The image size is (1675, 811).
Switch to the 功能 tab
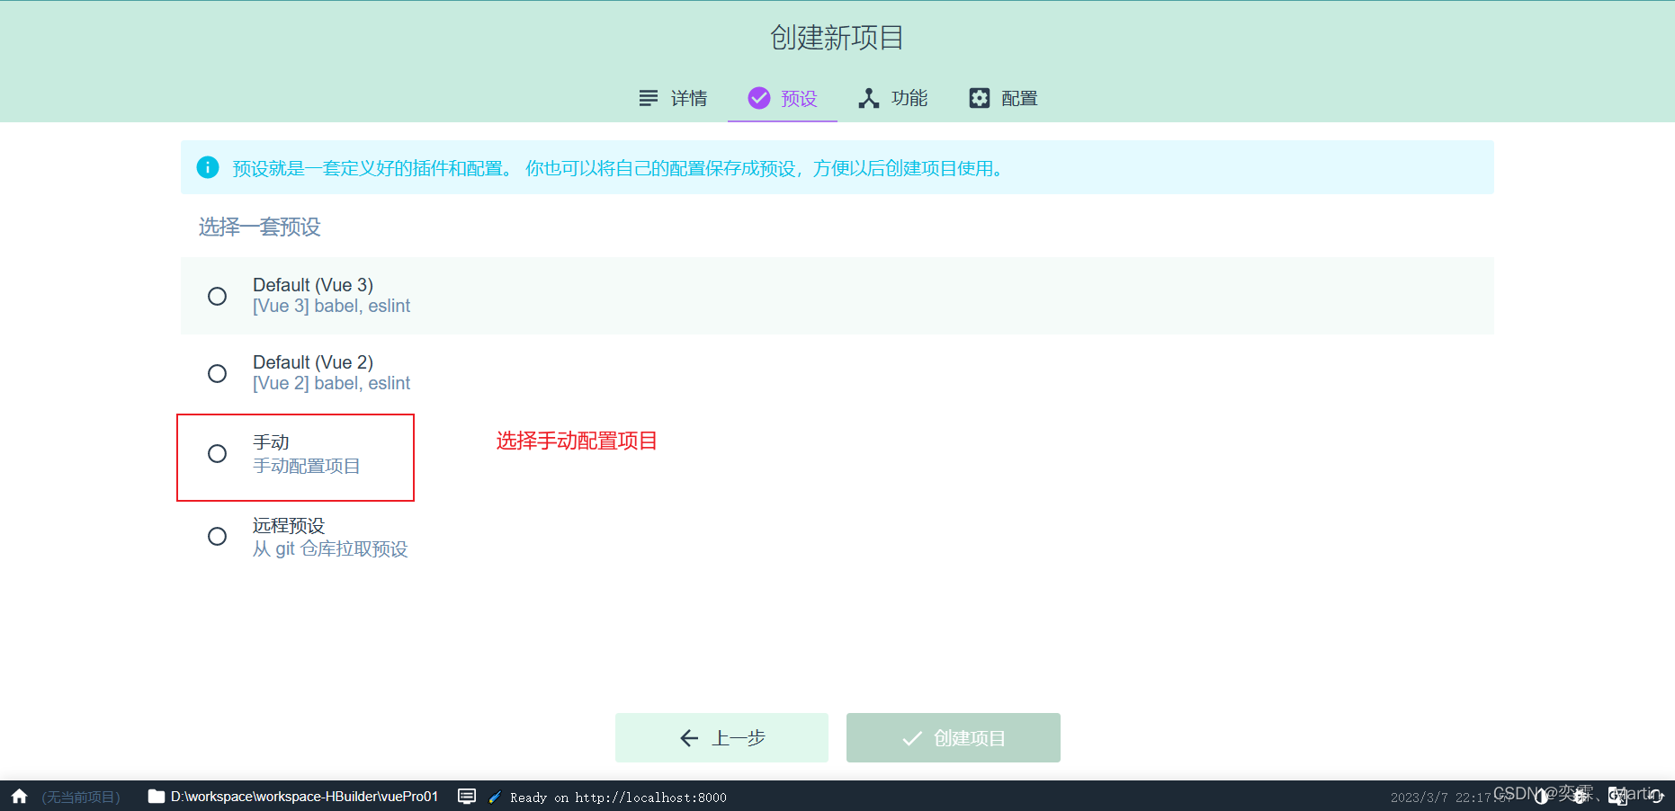coord(892,98)
